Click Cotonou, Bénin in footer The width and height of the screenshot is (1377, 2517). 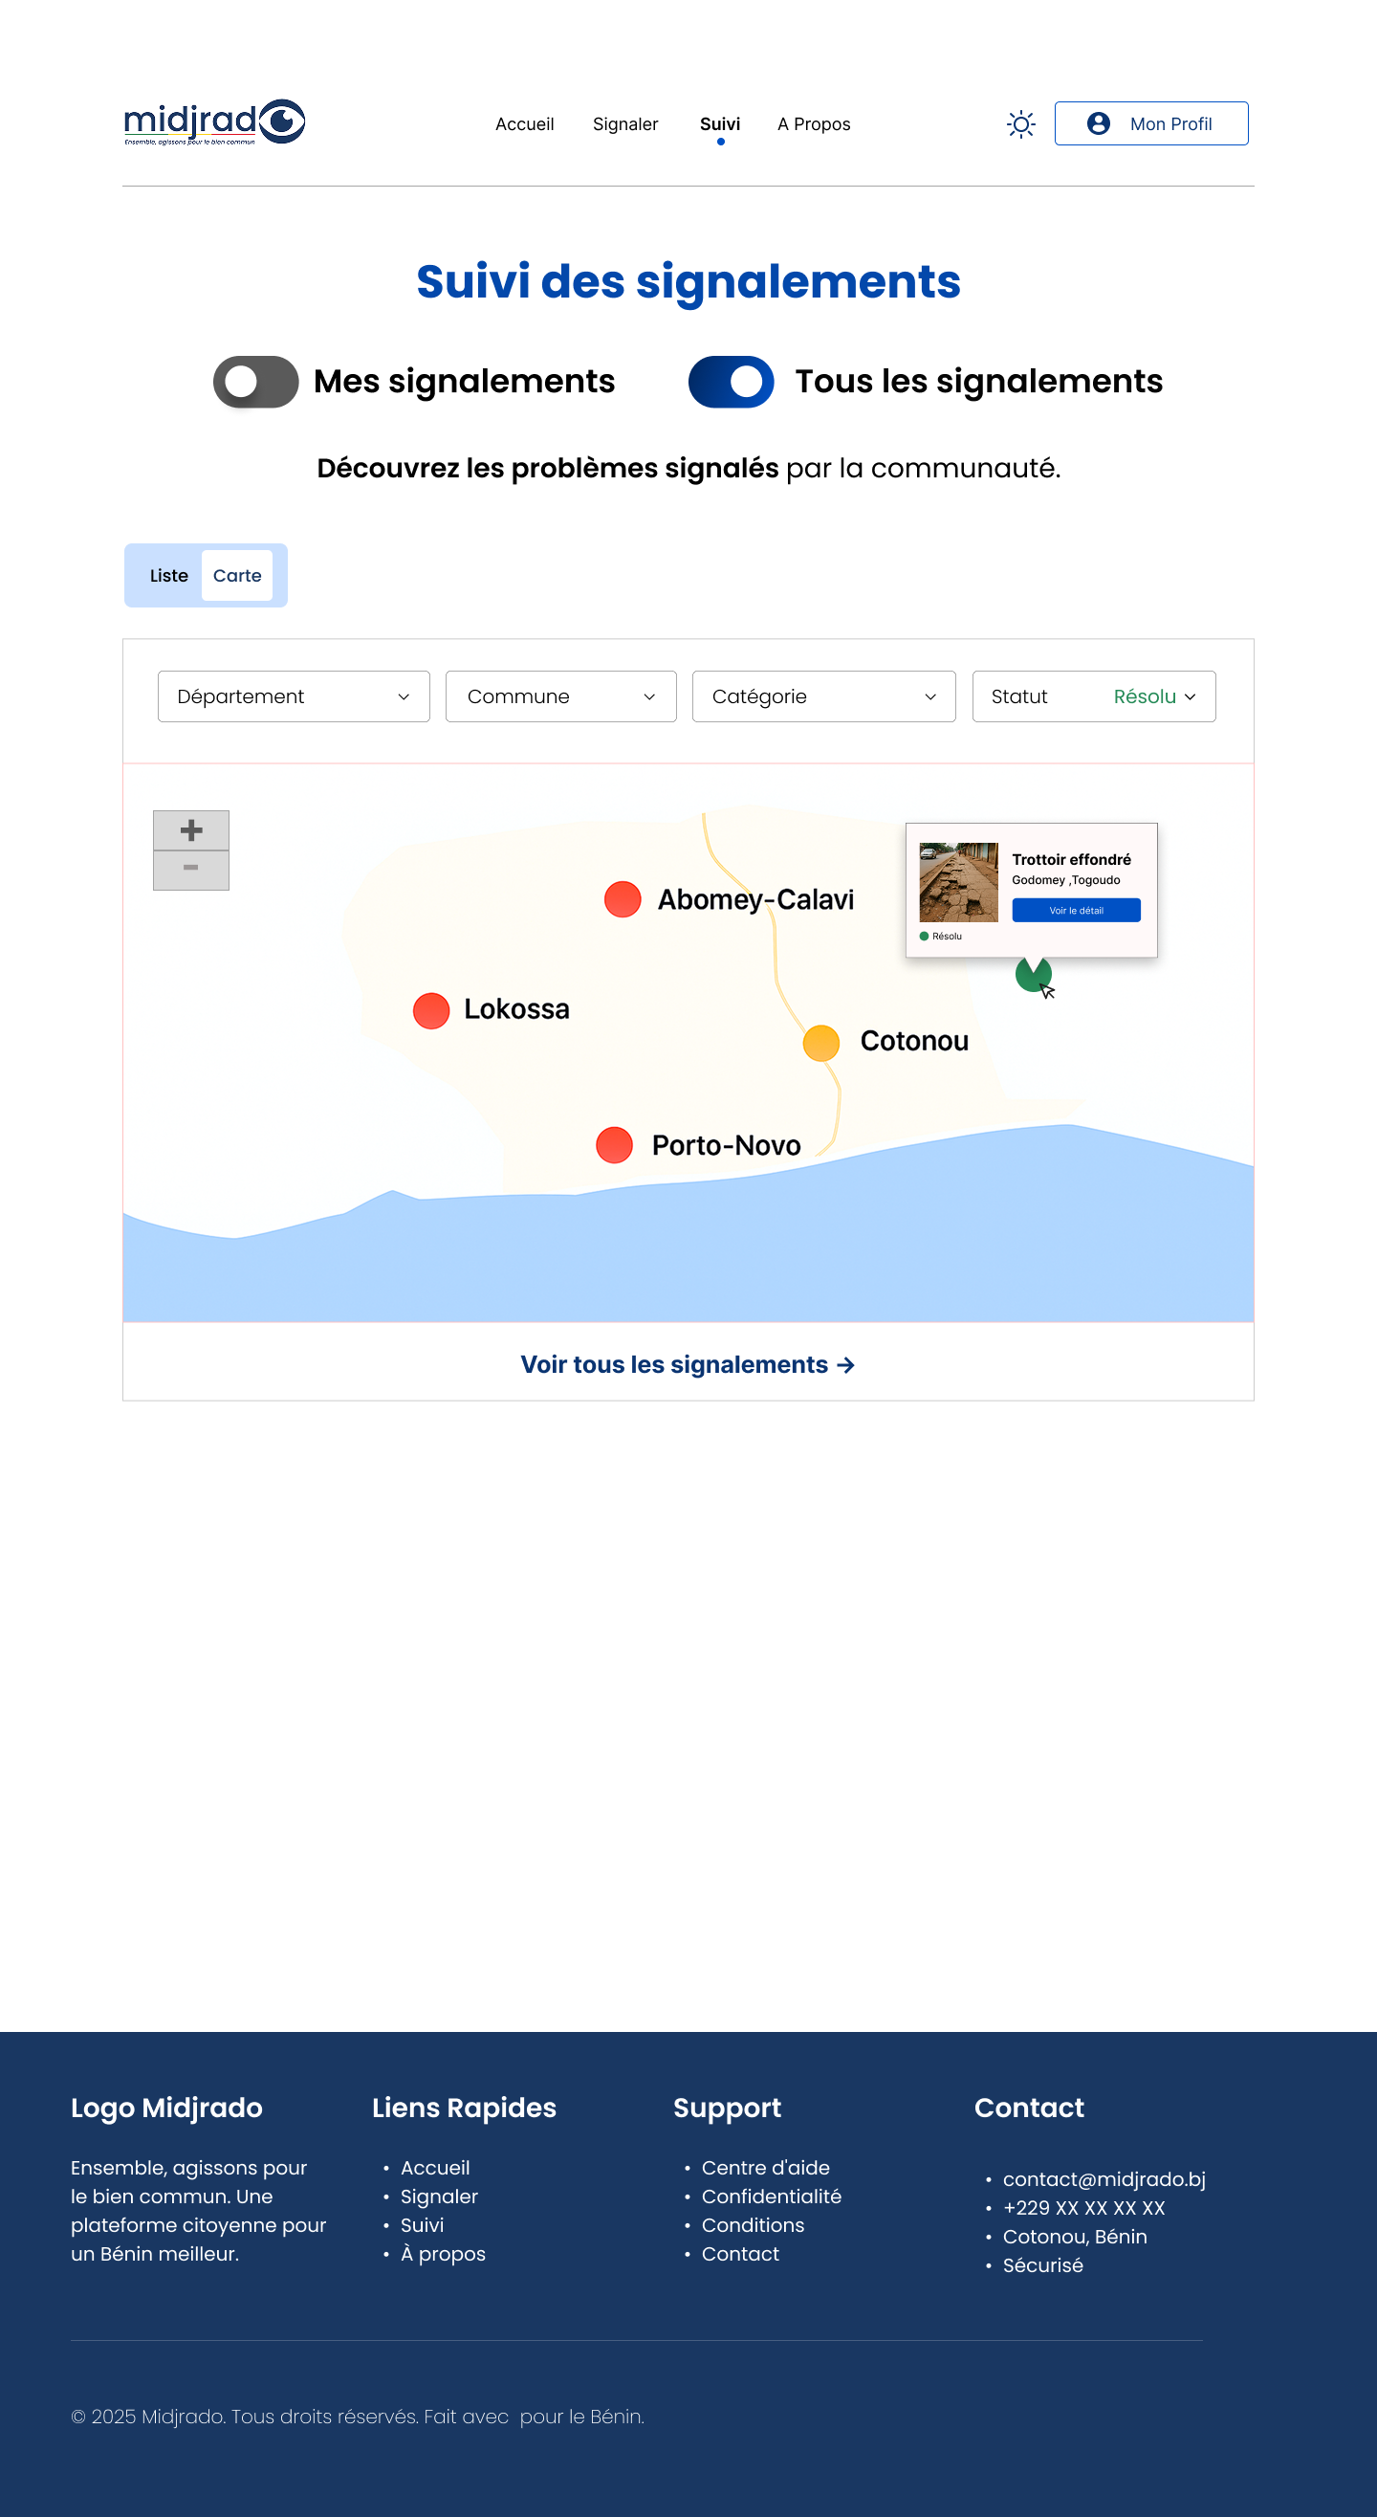pos(1074,2237)
